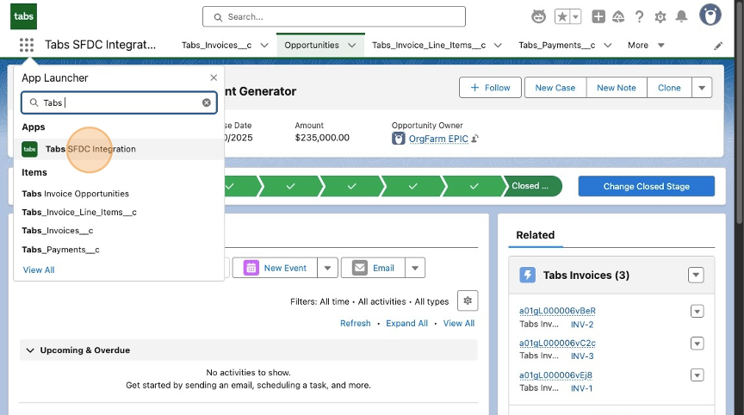Open invoice record a01gL000006vC2c

click(x=557, y=343)
